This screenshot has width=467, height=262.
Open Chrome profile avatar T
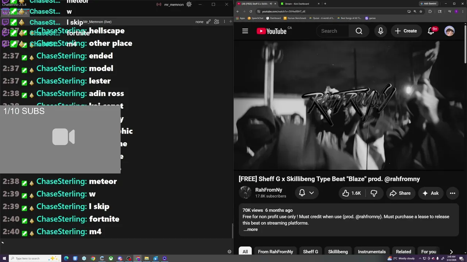[x=456, y=11]
